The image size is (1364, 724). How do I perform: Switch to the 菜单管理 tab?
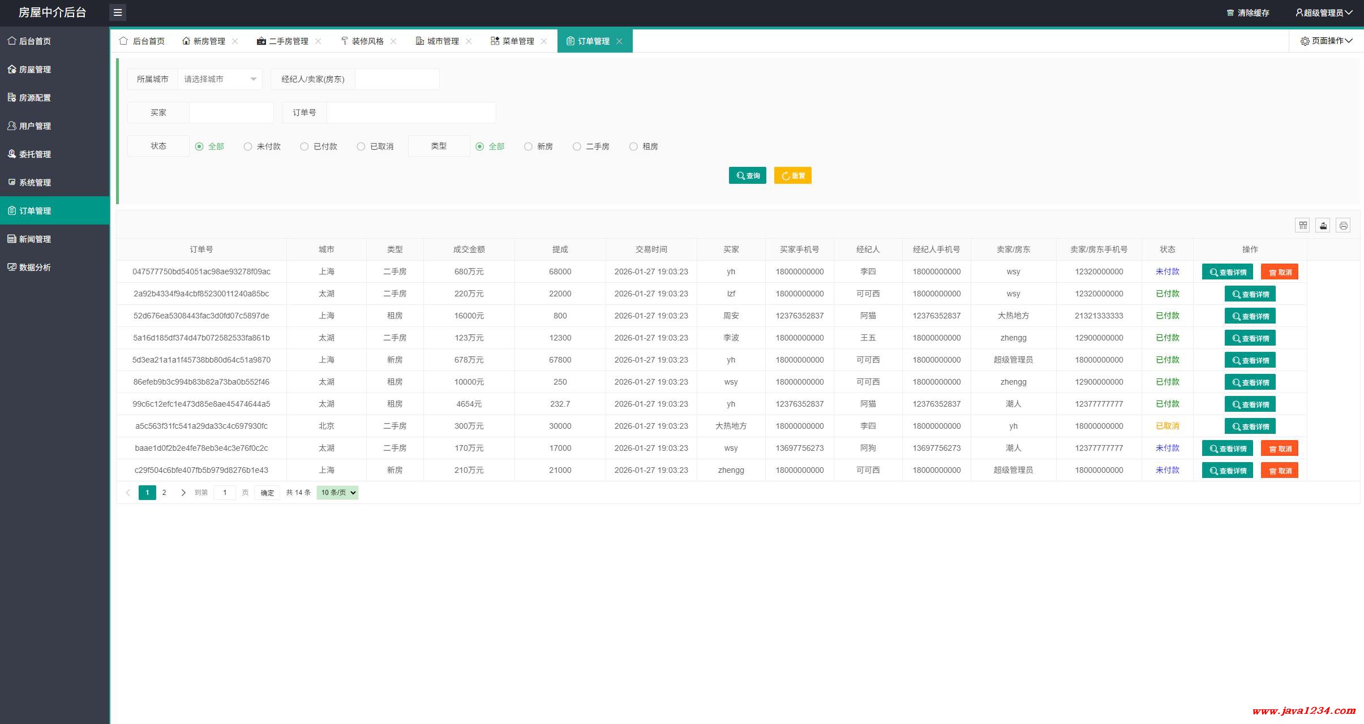click(x=517, y=41)
